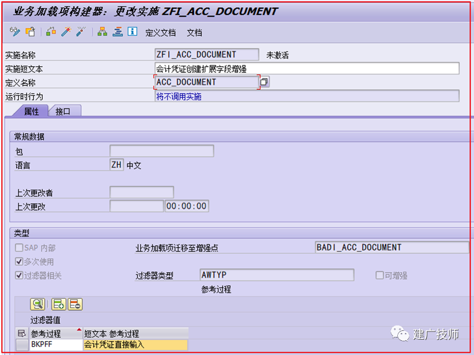Click the delete row icon button

point(75,304)
